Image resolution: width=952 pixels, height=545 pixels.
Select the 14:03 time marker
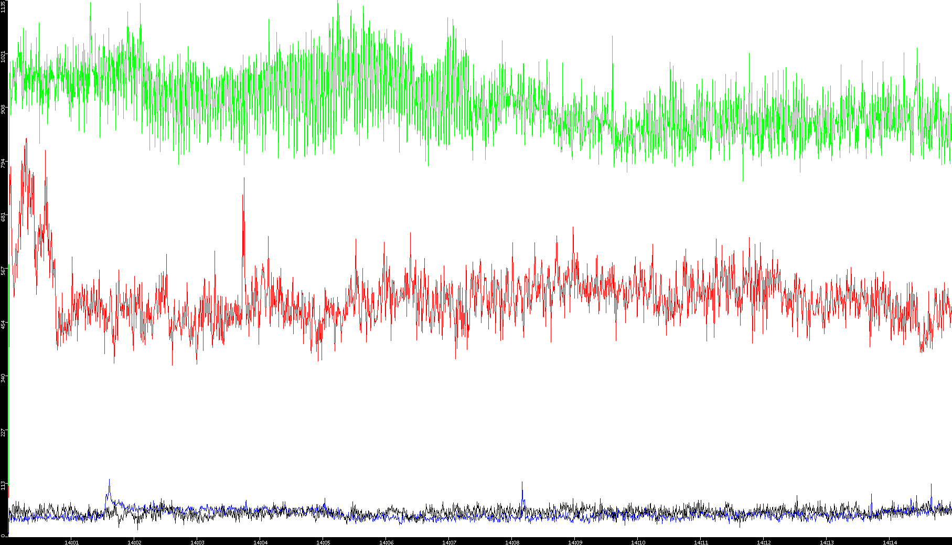(x=197, y=542)
